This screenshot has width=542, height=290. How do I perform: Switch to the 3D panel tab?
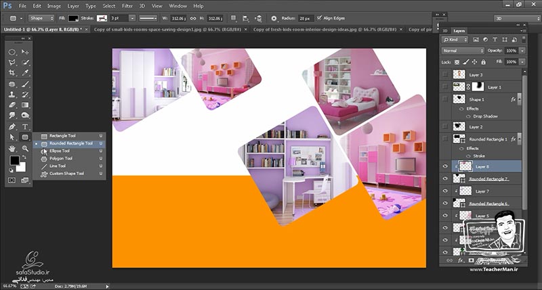(445, 31)
